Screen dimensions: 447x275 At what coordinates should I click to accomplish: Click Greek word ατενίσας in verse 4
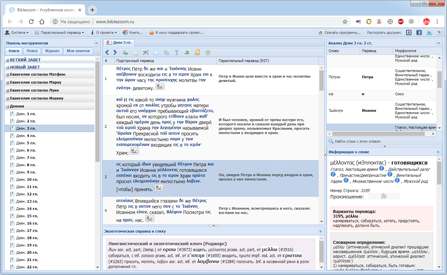tap(125, 201)
